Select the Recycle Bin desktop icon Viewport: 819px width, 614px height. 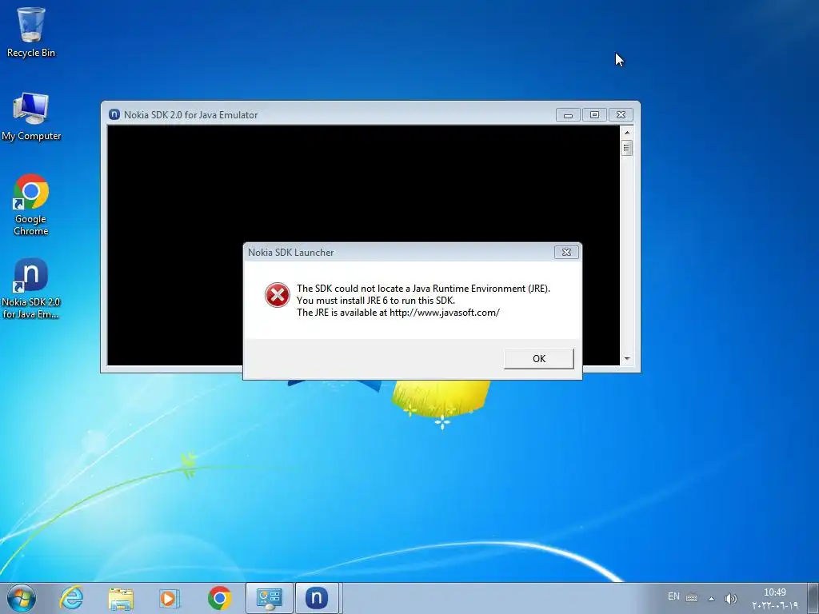tap(31, 32)
